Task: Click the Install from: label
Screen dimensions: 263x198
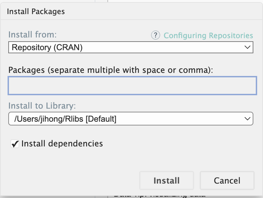Action: coord(32,35)
